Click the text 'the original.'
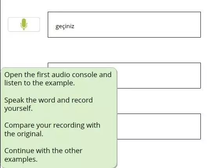The image size is (220, 168). point(24,134)
